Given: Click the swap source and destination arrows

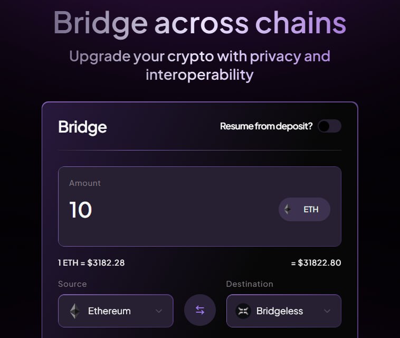Looking at the screenshot, I should coord(200,311).
